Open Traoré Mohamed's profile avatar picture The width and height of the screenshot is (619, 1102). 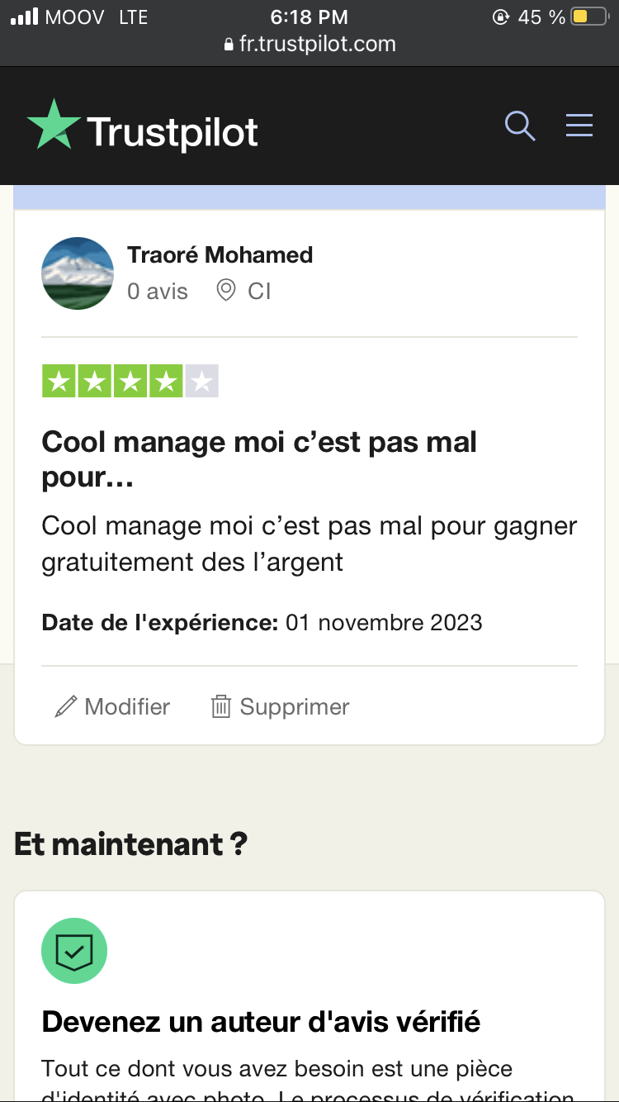[78, 273]
